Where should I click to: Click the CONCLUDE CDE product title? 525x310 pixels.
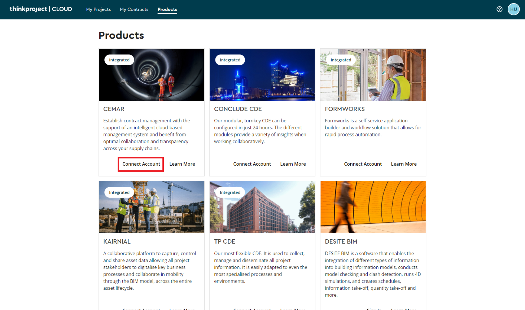tap(238, 109)
